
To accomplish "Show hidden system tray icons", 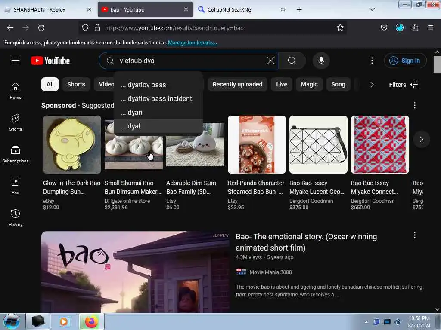I will [x=366, y=322].
